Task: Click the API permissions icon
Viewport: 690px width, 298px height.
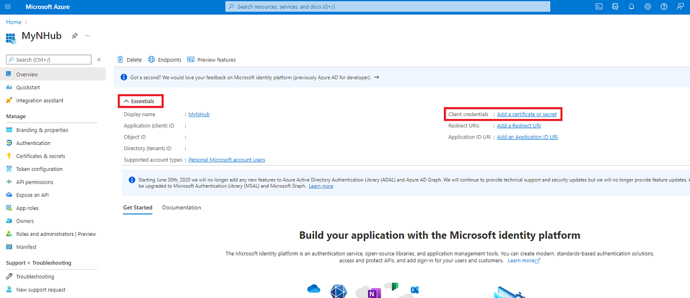Action: 9,182
